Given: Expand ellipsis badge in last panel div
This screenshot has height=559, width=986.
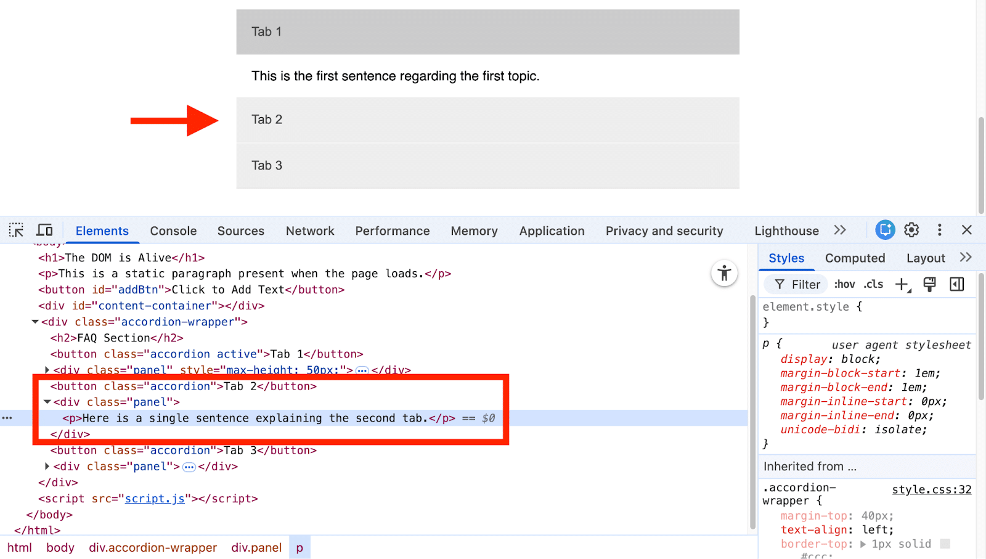Looking at the screenshot, I should pyautogui.click(x=189, y=467).
